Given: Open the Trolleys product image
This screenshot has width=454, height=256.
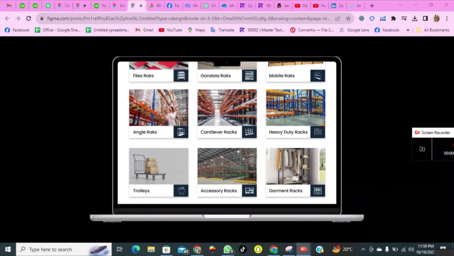Looking at the screenshot, I should point(158,166).
